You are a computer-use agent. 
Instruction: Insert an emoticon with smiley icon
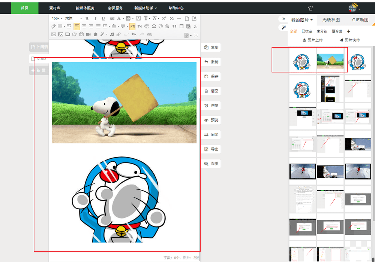click(x=161, y=26)
